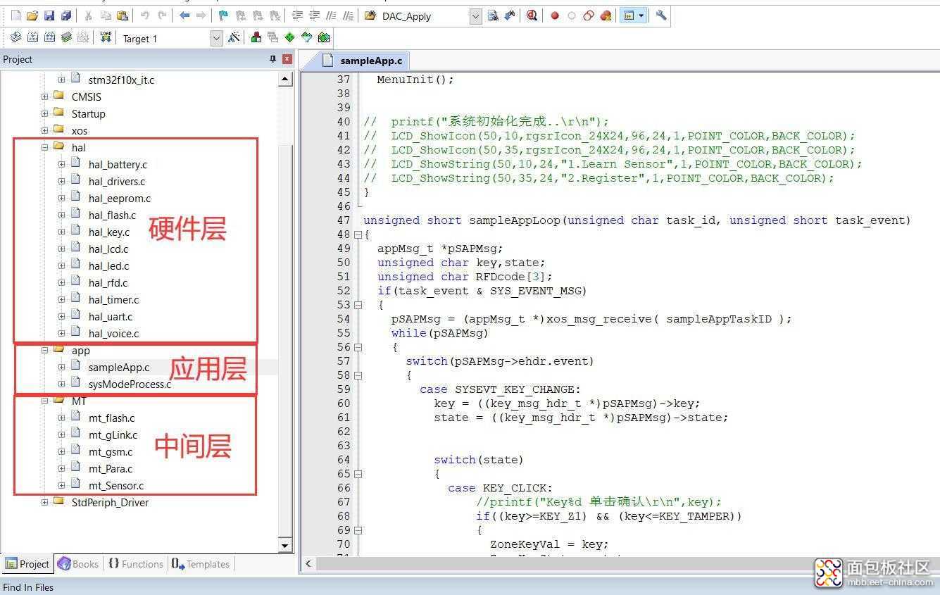
Task: Rebuild all target files icon
Action: coord(49,37)
